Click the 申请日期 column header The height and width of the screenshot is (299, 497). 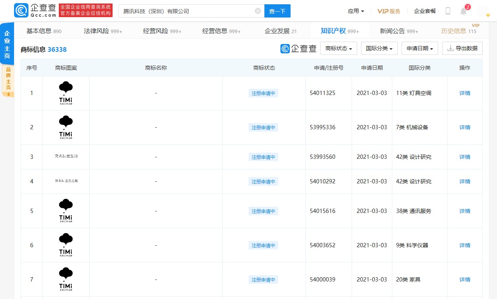(372, 68)
